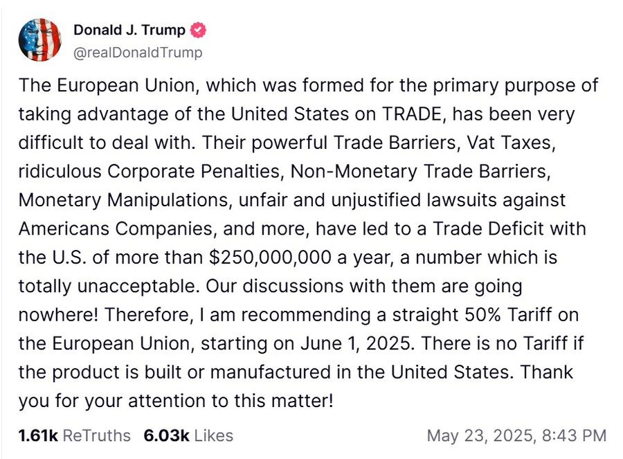
Task: Click the Likes label
Action: tap(214, 436)
